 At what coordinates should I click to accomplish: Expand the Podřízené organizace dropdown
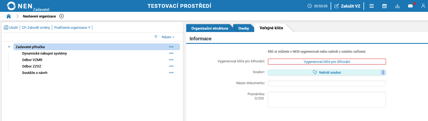pos(72,27)
